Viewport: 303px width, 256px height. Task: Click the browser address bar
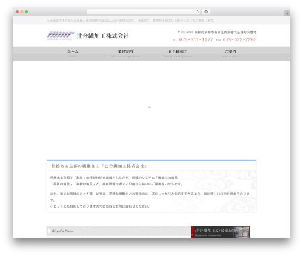point(144,12)
